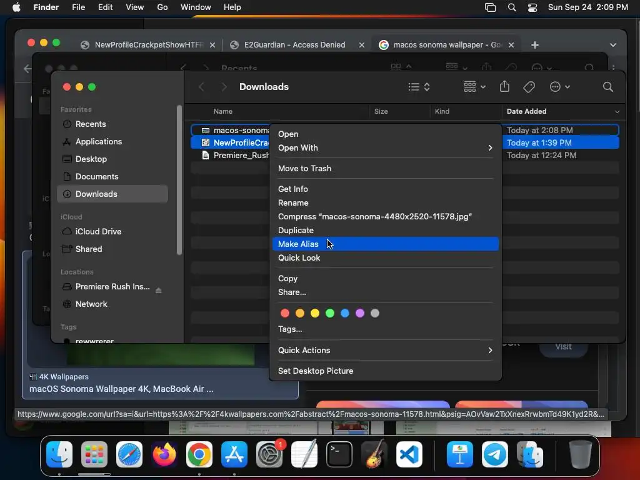Choose Make Alias
640x480 pixels.
point(385,244)
